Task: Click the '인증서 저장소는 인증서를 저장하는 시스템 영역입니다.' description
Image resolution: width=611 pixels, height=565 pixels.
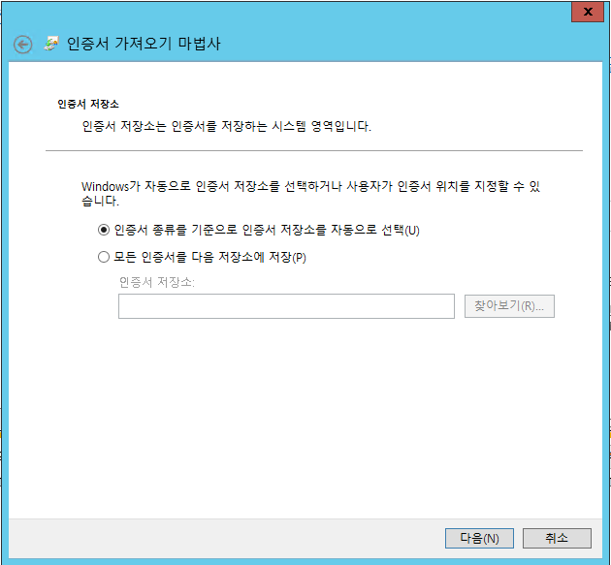Action: [x=226, y=126]
